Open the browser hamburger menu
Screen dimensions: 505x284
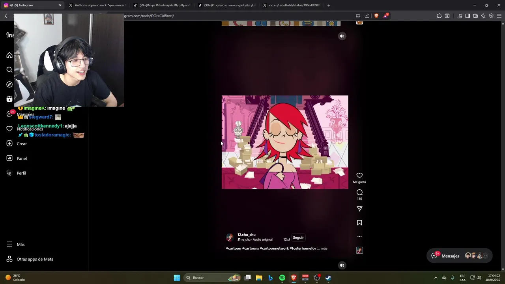point(499,16)
